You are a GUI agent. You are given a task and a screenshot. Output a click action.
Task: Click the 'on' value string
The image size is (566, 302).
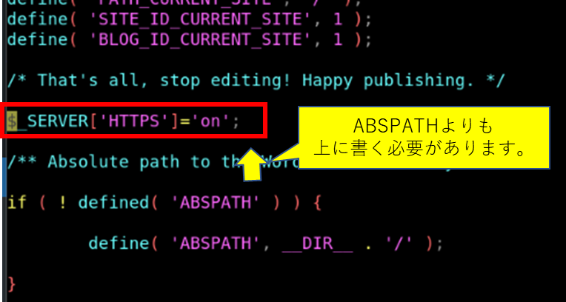pos(210,121)
